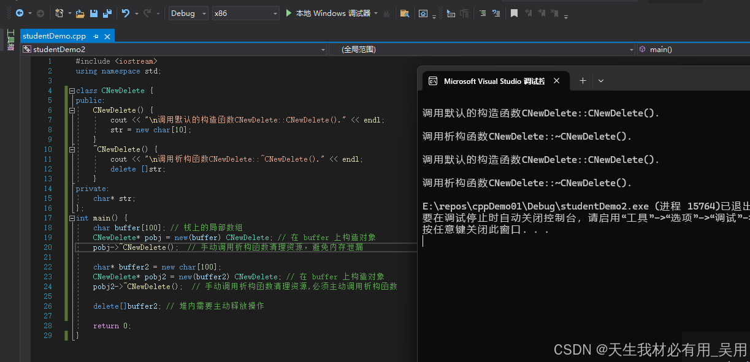Click the 'return 0;' line
Screen dimensions: 750x362
112,326
